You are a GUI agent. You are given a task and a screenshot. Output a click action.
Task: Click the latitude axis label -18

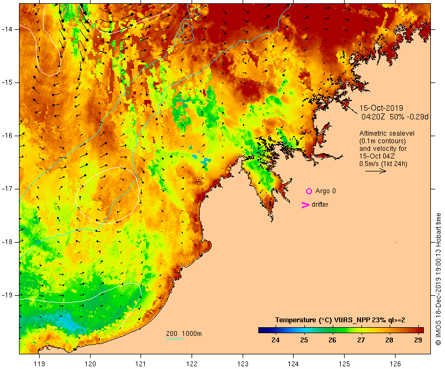coord(7,242)
